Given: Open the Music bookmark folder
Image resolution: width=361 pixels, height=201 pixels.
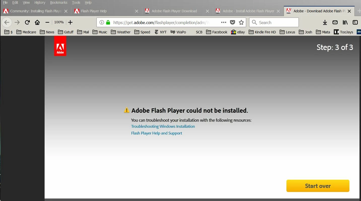Looking at the screenshot, I should point(100,32).
